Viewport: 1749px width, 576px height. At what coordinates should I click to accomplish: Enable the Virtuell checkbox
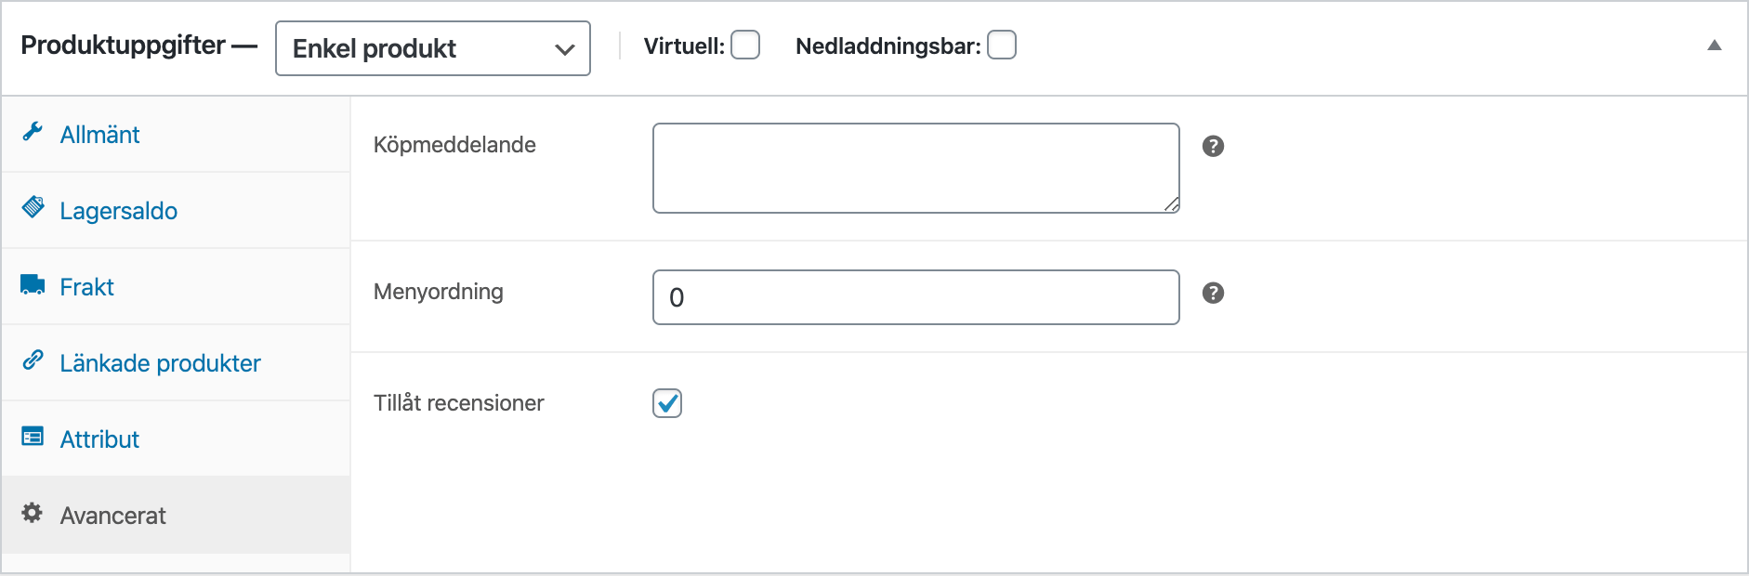pos(745,45)
